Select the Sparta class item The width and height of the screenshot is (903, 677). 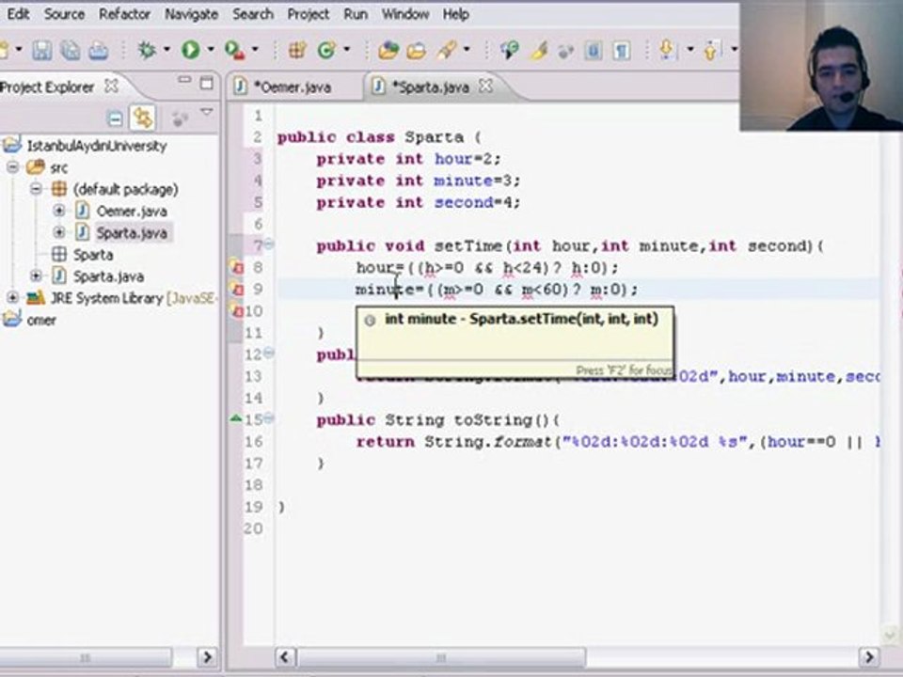(x=93, y=255)
